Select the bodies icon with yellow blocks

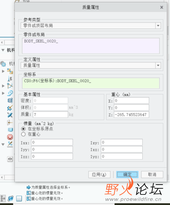pos(10,71)
